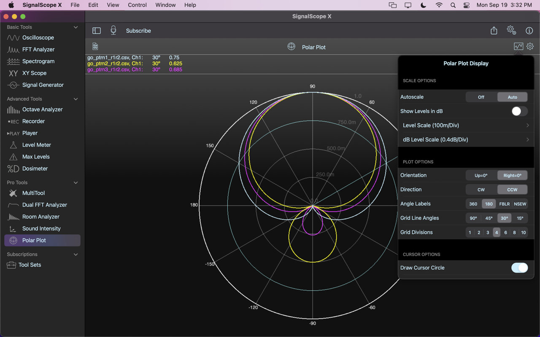Toggle Draw Cursor Circle switch
Screen dimensions: 540x337
click(519, 268)
